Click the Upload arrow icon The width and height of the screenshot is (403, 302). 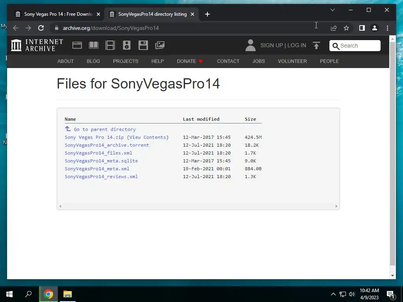click(316, 46)
